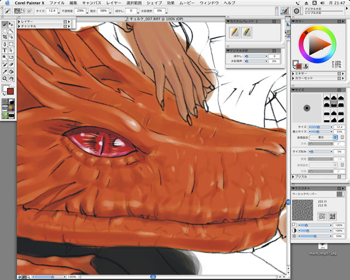Select the Text tool

(x=5, y=50)
